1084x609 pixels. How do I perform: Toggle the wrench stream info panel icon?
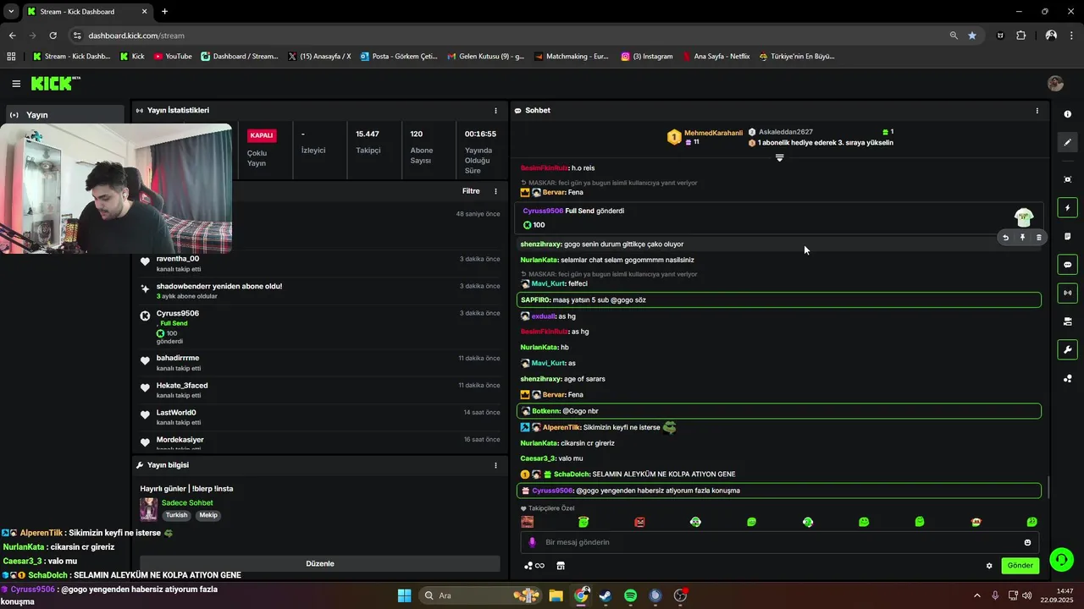coord(1067,349)
